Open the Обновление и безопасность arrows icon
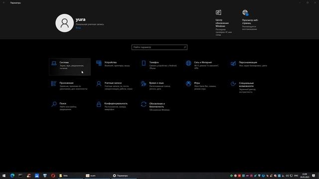This screenshot has height=179, width=319. pyautogui.click(x=144, y=104)
